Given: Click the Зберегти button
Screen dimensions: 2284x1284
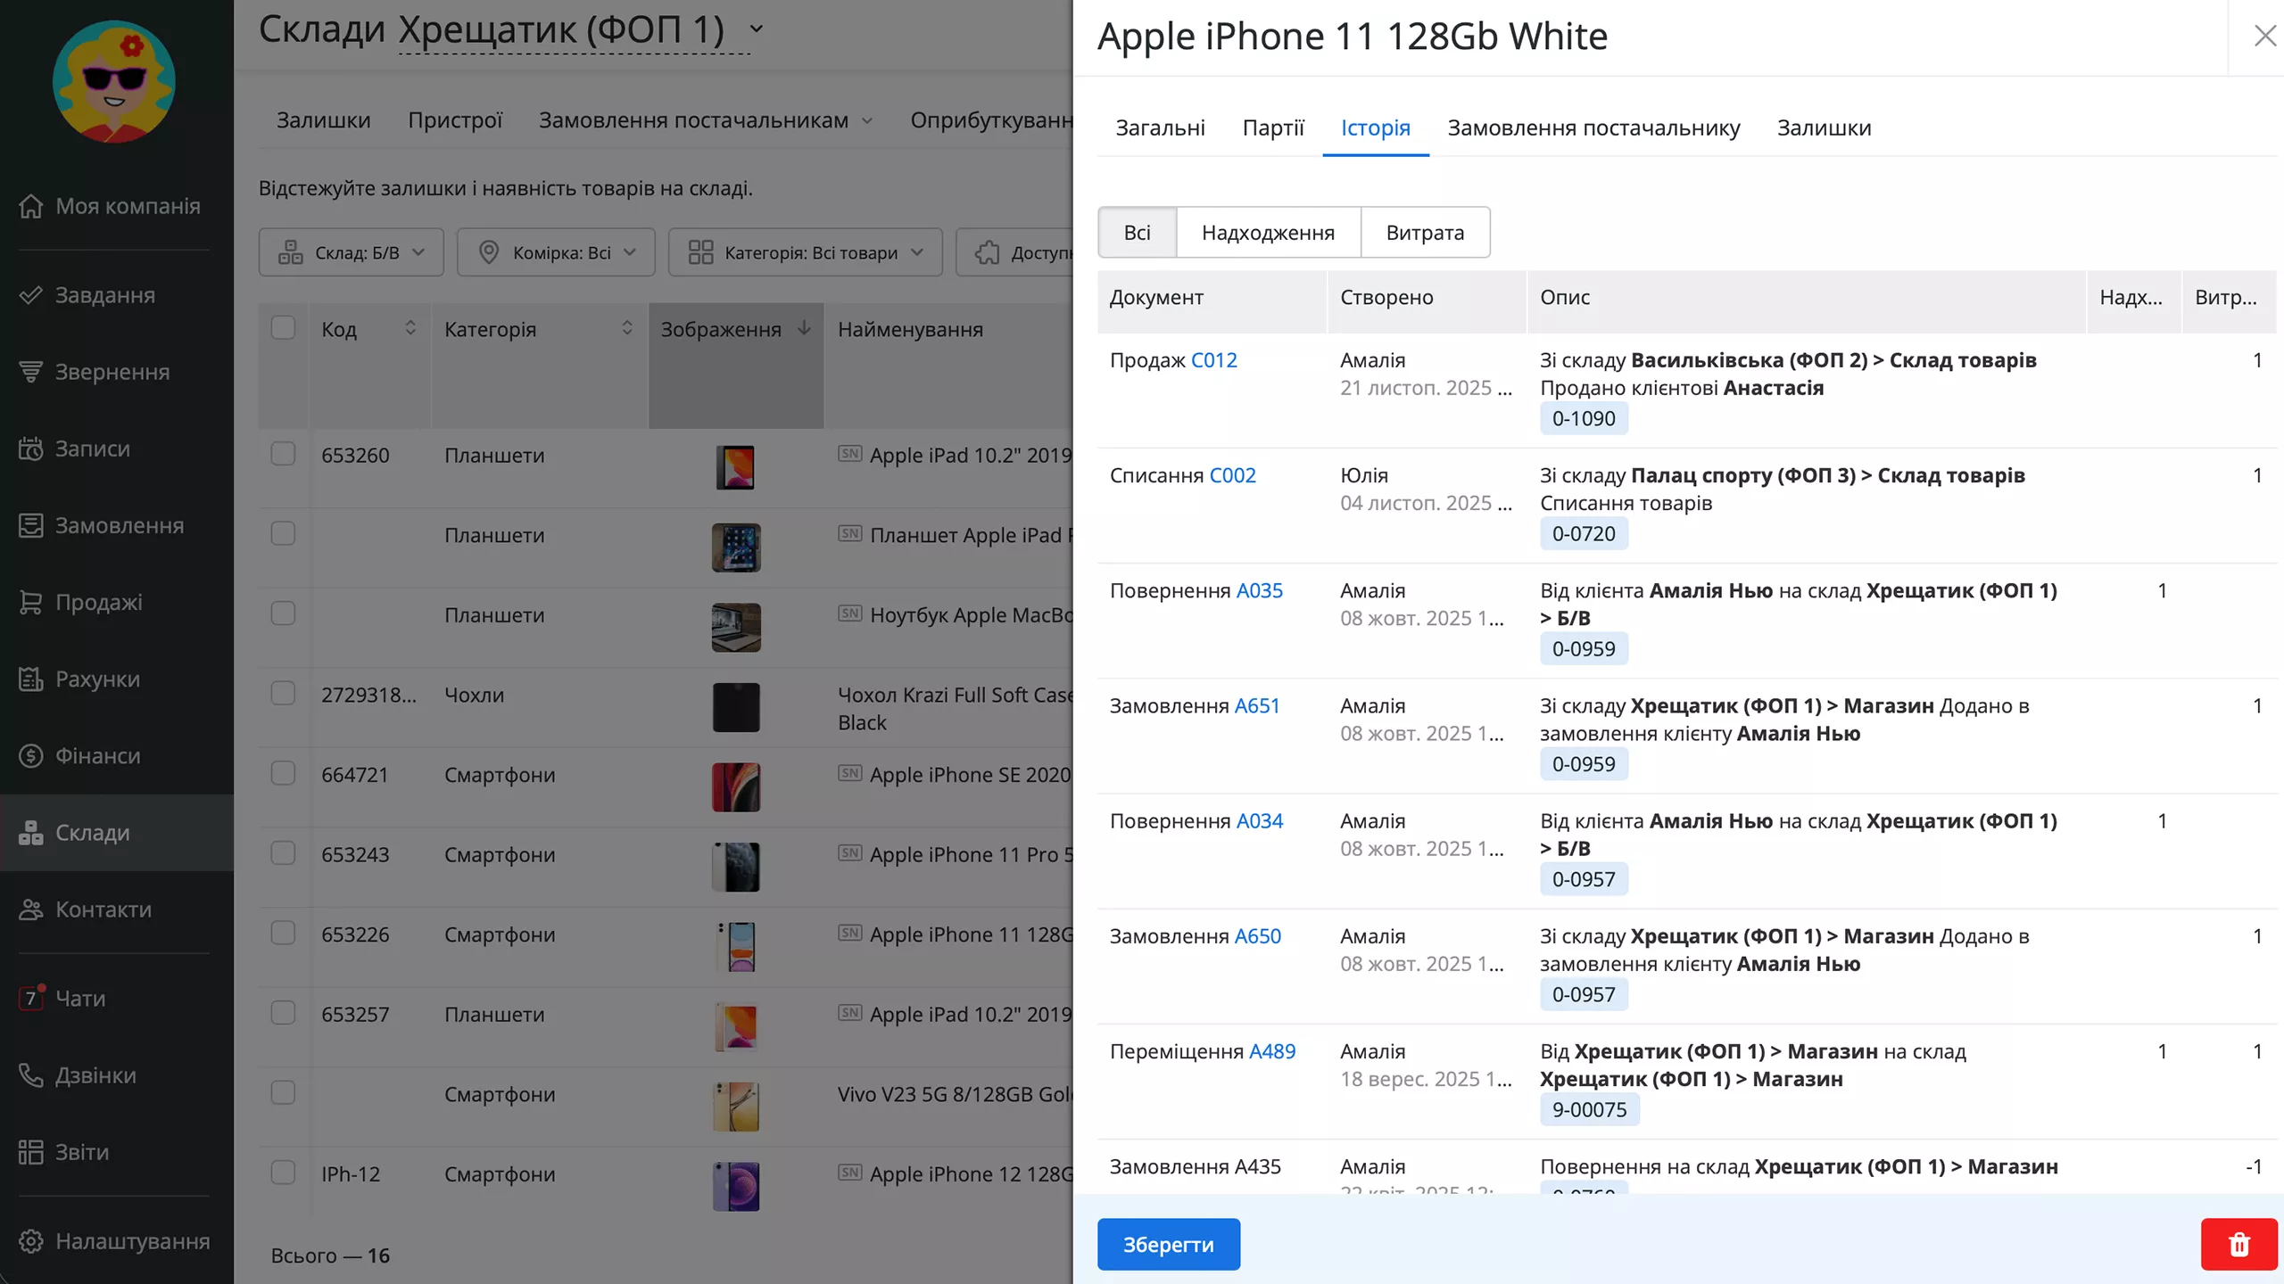Looking at the screenshot, I should [1168, 1244].
